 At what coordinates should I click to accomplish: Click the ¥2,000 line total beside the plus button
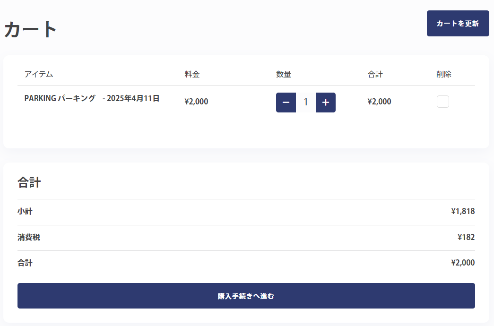pos(379,102)
